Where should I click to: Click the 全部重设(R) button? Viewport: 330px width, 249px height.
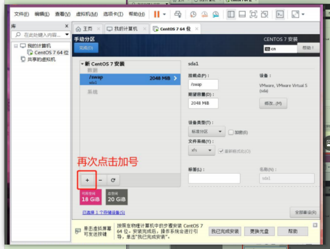tap(305, 213)
